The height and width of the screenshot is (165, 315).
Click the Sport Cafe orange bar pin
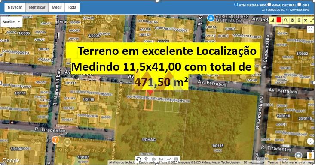point(55,140)
